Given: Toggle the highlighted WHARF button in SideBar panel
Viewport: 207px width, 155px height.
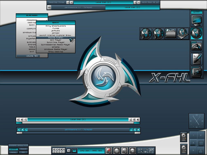Looking at the screenshot, I should (14, 149).
